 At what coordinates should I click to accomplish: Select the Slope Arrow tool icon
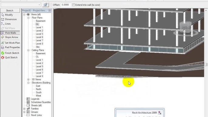point(2,37)
